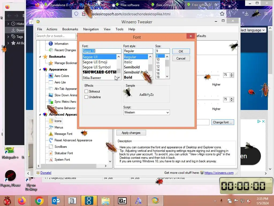The height and width of the screenshot is (206, 274).
Task: Click the Recent Changes icon
Action: (51, 50)
